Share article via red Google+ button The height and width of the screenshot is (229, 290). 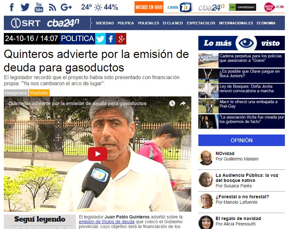click(121, 39)
